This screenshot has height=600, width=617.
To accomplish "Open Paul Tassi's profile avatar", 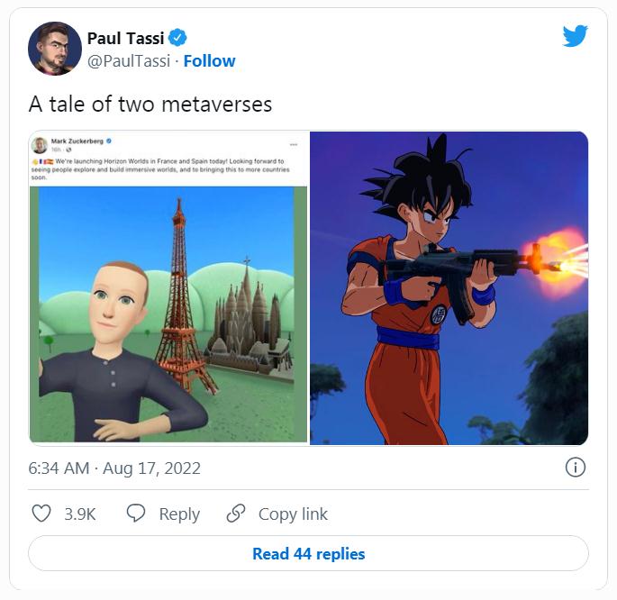I will point(55,49).
